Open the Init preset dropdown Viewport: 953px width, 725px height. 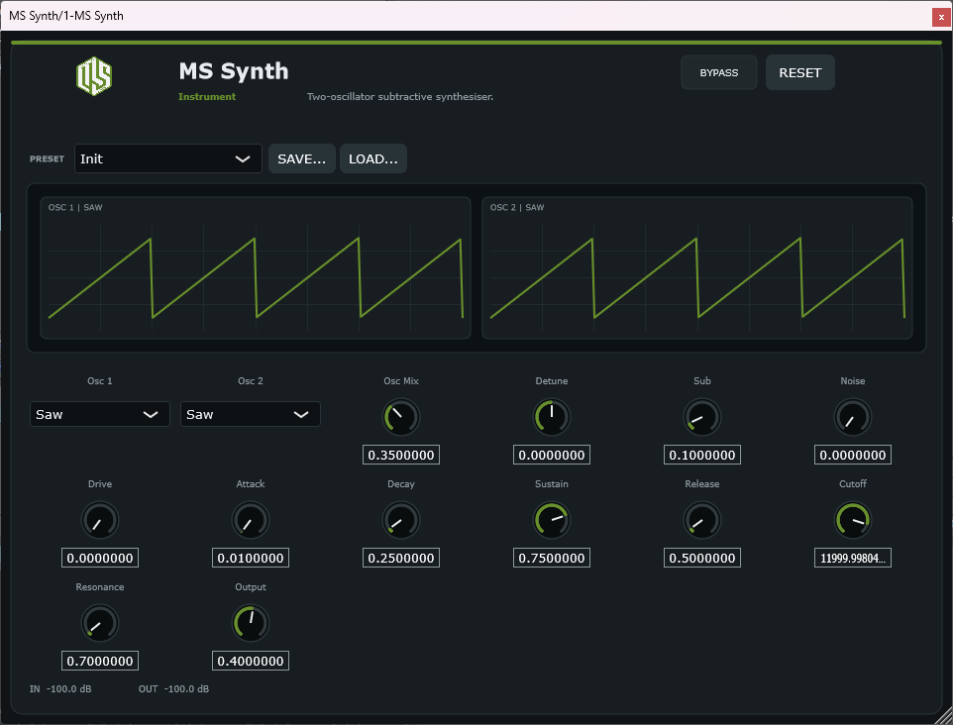click(167, 158)
